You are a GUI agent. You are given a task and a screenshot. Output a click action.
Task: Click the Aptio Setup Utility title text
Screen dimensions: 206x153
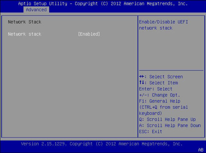point(103,4)
